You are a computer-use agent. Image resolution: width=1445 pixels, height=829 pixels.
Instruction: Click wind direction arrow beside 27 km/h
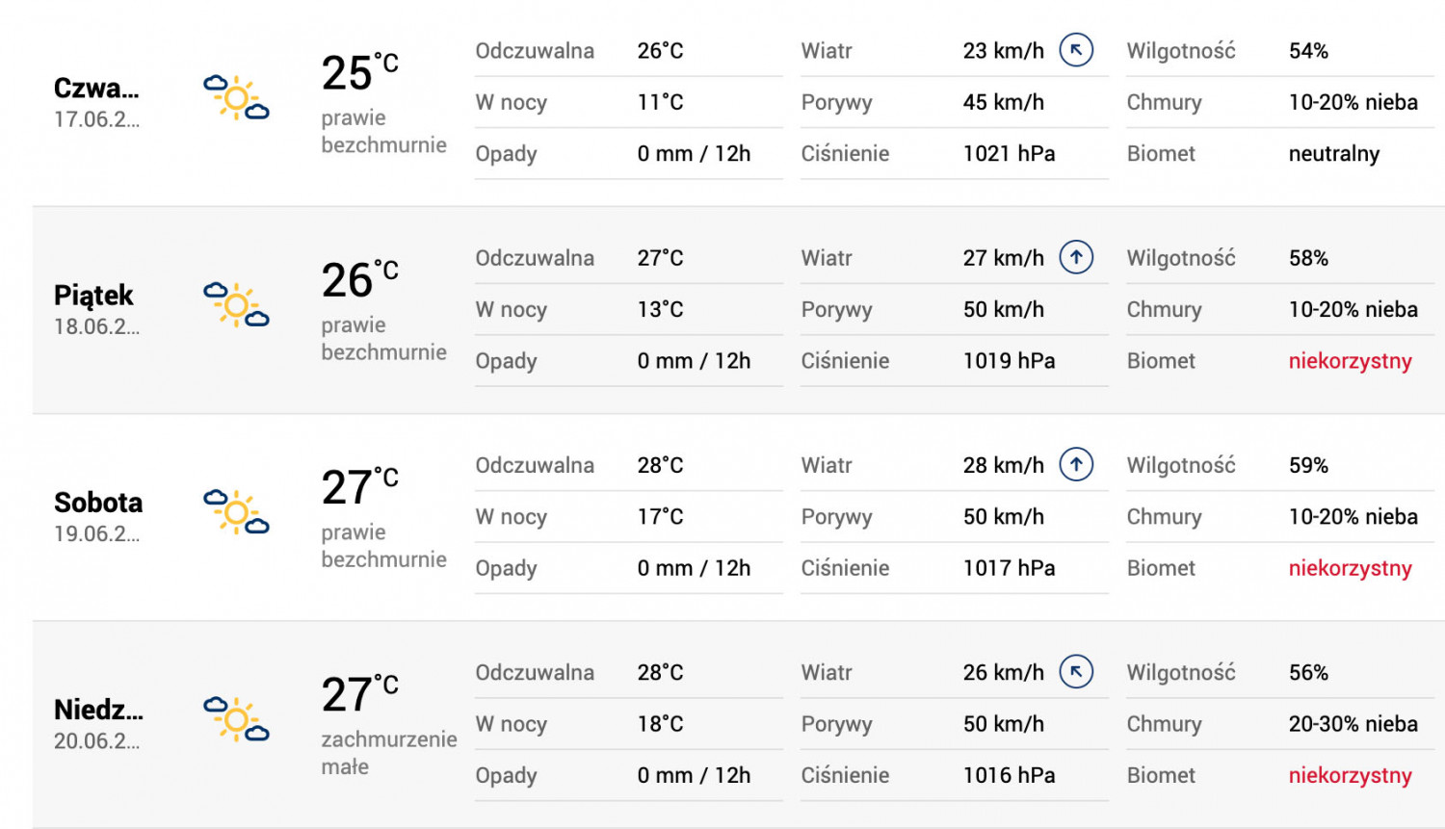click(x=1076, y=257)
